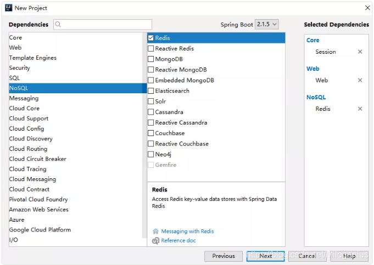This screenshot has width=374, height=265.
Task: Open Cloud Messaging category
Action: pyautogui.click(x=76, y=179)
